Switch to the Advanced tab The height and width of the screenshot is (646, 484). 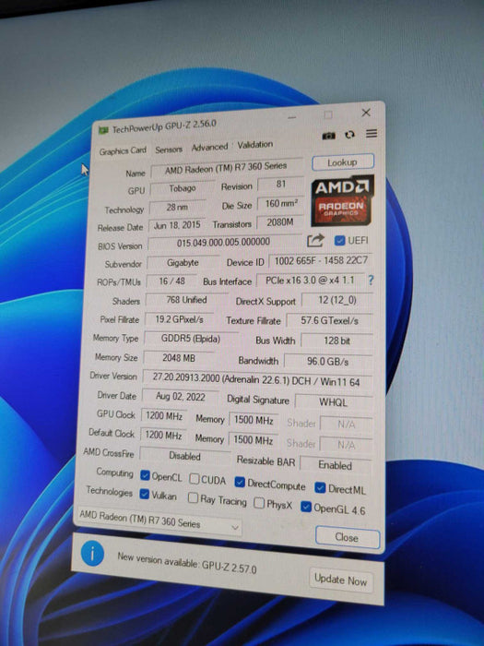pyautogui.click(x=209, y=147)
